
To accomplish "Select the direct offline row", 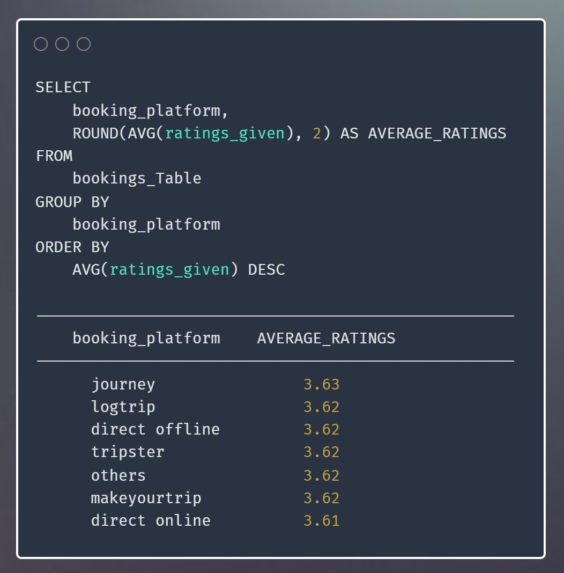I will tap(155, 430).
